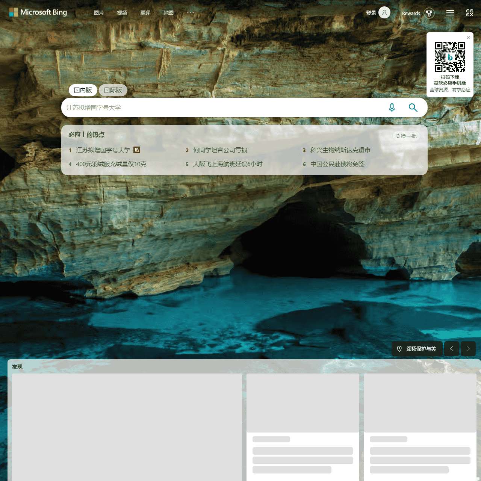Viewport: 481px width, 481px height.
Task: Open trending topic 何同学坦言公司亏损
Action: point(220,150)
